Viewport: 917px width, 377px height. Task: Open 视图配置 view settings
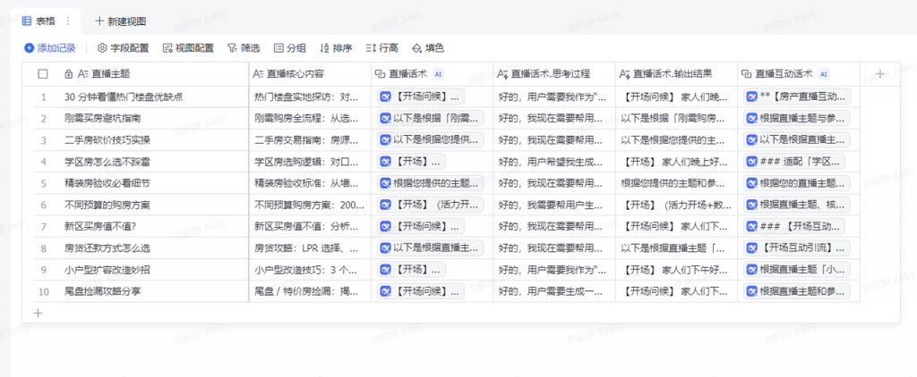coord(188,48)
